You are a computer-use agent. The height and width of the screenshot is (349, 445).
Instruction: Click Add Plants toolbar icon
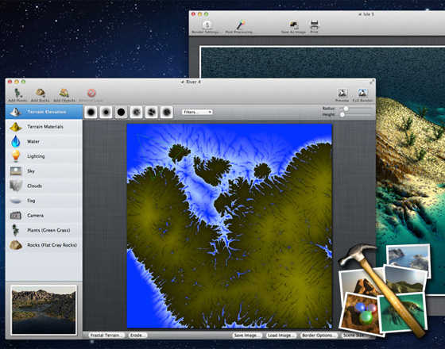coord(17,95)
